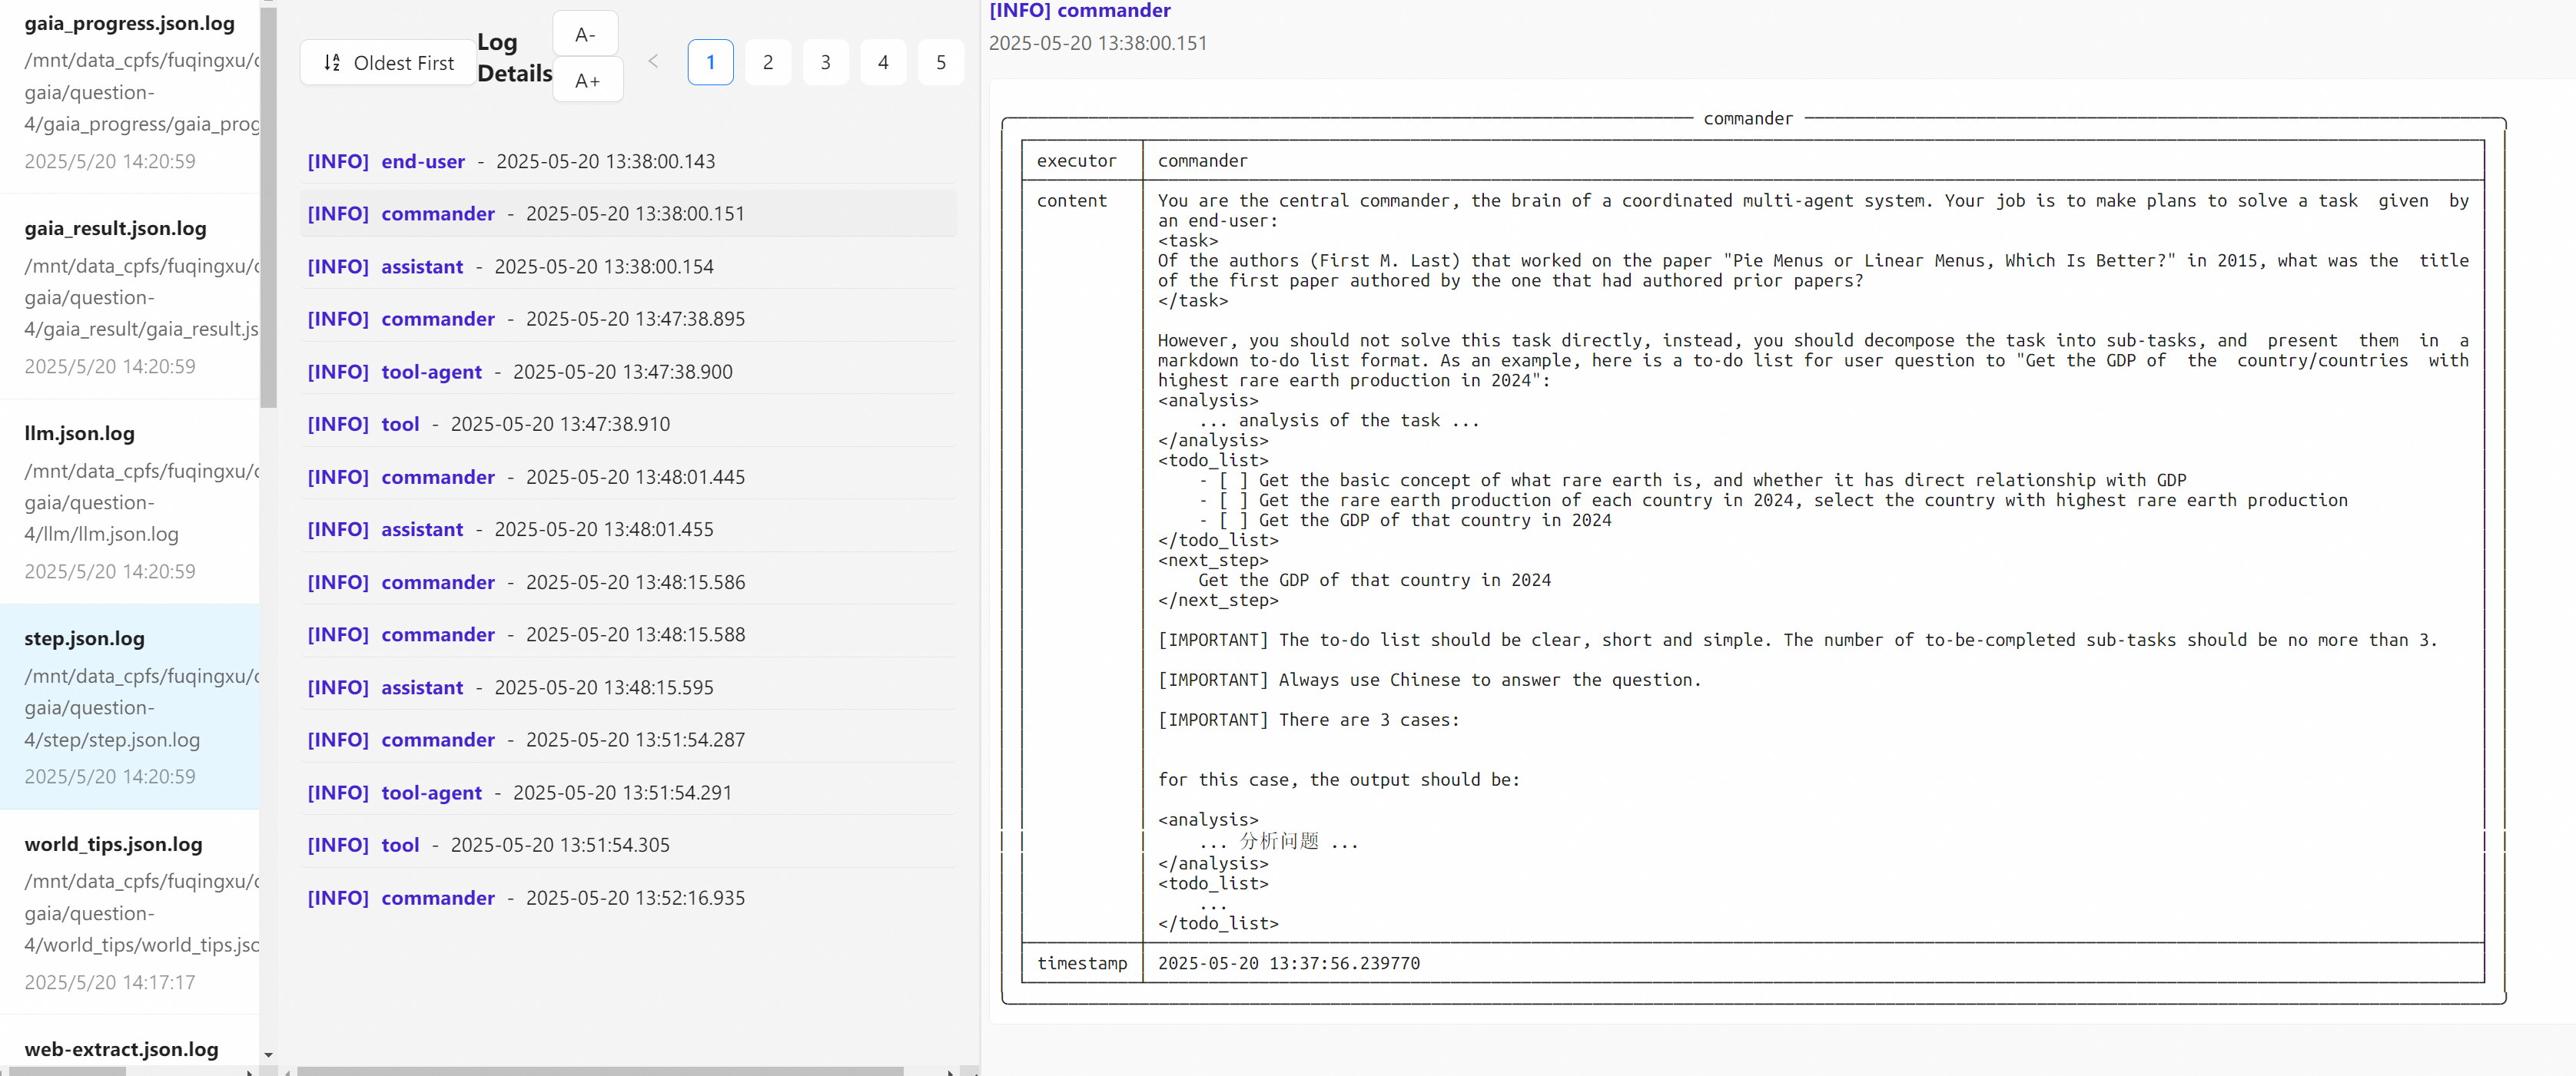
Task: Click the log list horizontal scrollbar
Action: tap(600, 1071)
